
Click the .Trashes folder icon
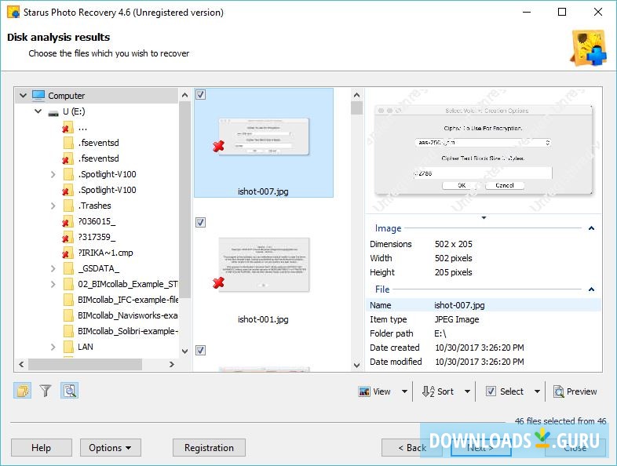[x=68, y=206]
